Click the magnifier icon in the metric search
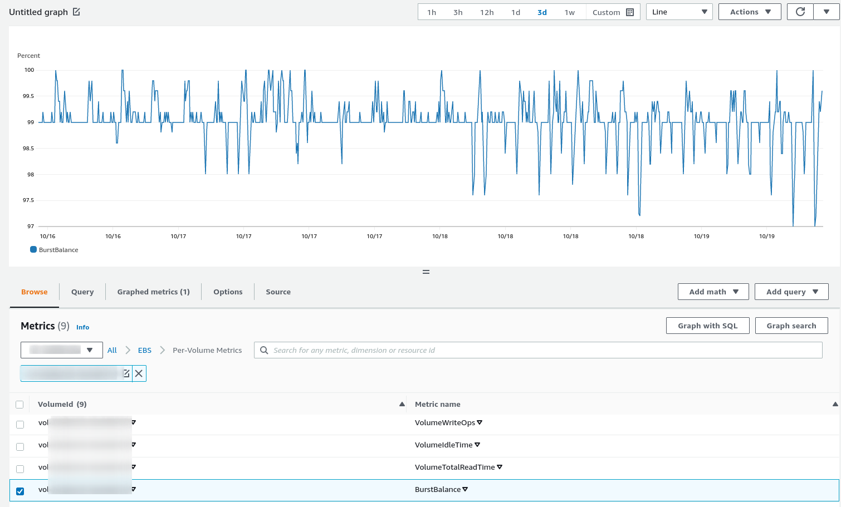Viewport: 841px width, 507px height. click(264, 350)
